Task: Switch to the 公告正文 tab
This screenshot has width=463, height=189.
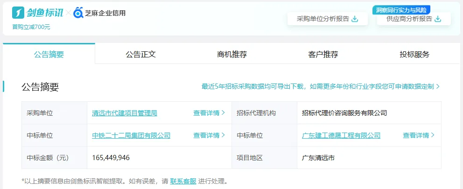Action: pyautogui.click(x=140, y=54)
